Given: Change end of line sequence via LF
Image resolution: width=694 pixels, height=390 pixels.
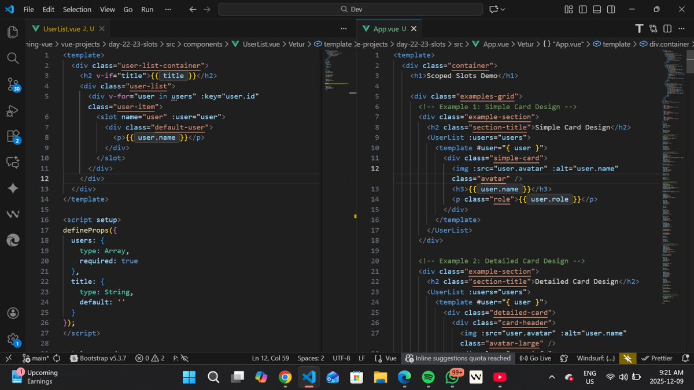Looking at the screenshot, I should [361, 358].
